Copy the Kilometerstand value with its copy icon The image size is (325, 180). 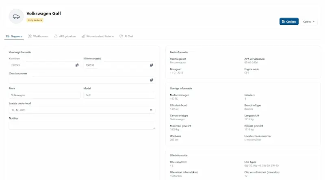[152, 65]
